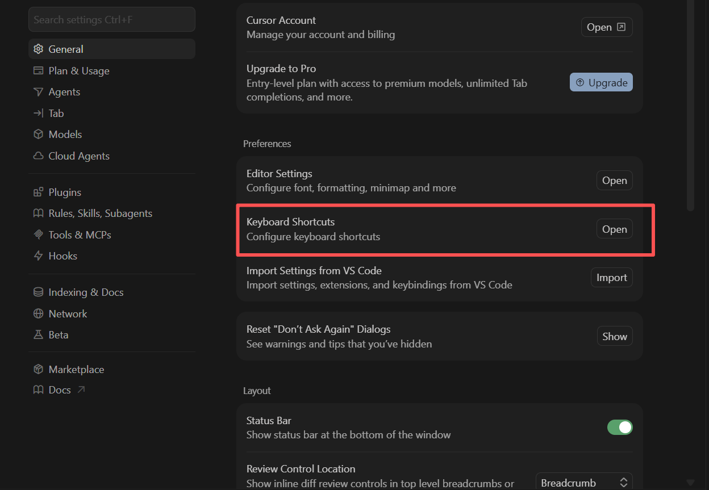Toggle the Status Bar switch off
Image resolution: width=709 pixels, height=490 pixels.
[x=620, y=428]
